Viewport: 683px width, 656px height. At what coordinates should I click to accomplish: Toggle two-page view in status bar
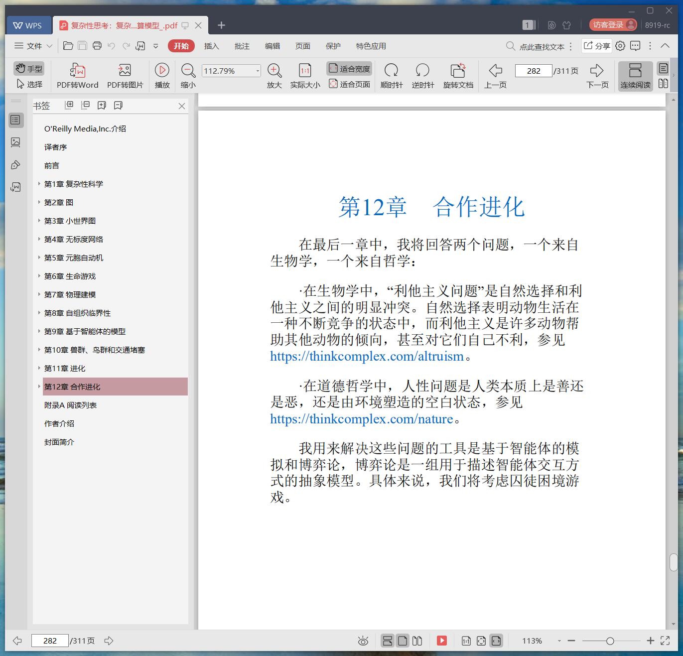pos(417,641)
